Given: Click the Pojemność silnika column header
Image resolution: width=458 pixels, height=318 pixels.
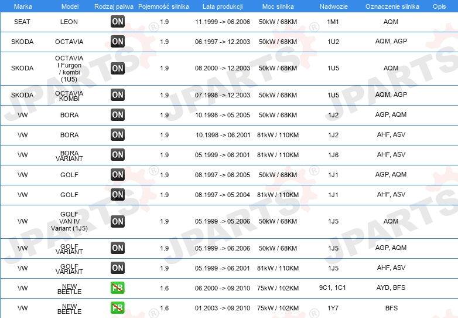Looking at the screenshot, I should coord(163,6).
